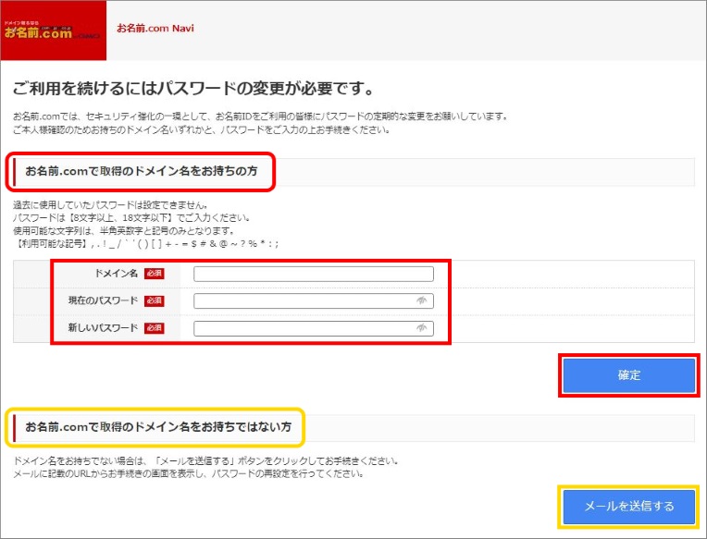
Task: Click the line starting ドメイン名をお持ちでない場合は
Action: tap(206, 461)
